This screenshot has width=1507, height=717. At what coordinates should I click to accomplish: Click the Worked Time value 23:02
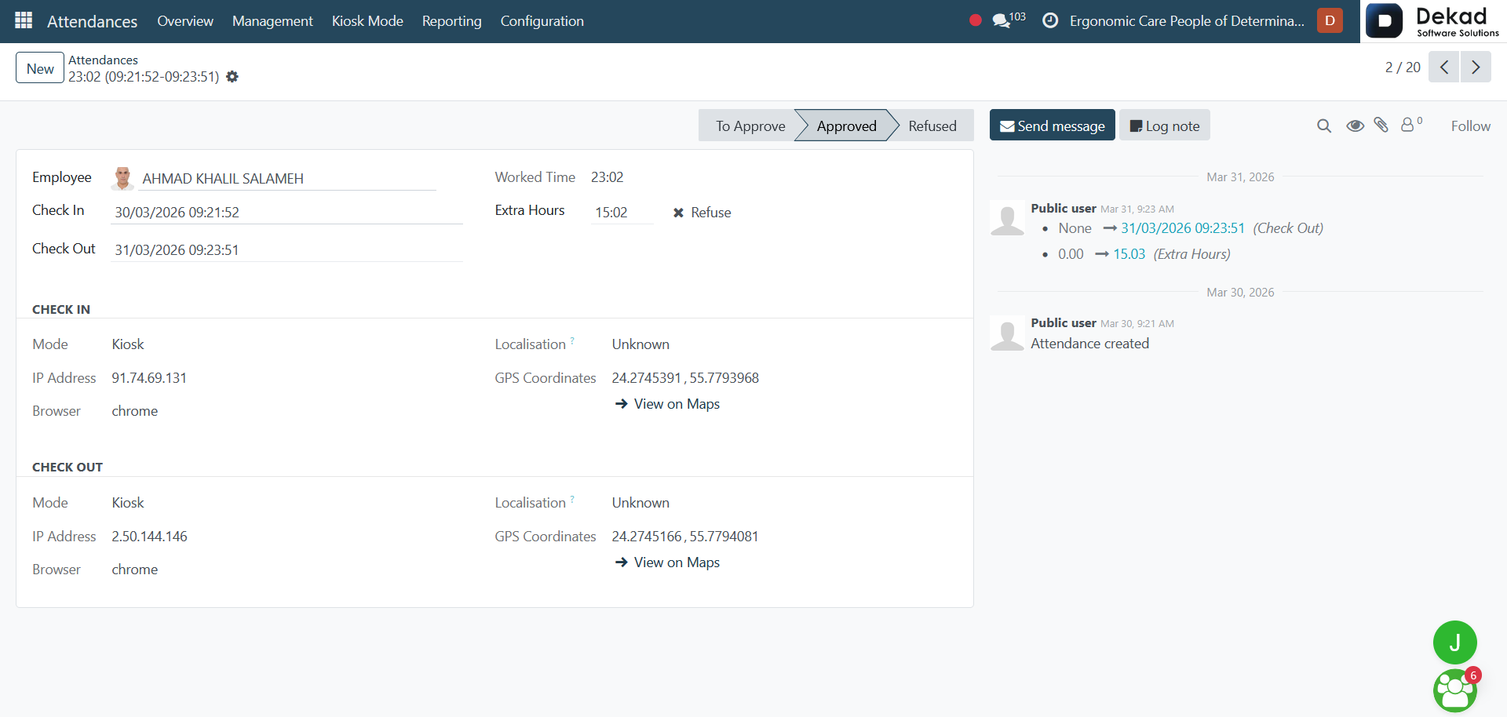tap(607, 177)
